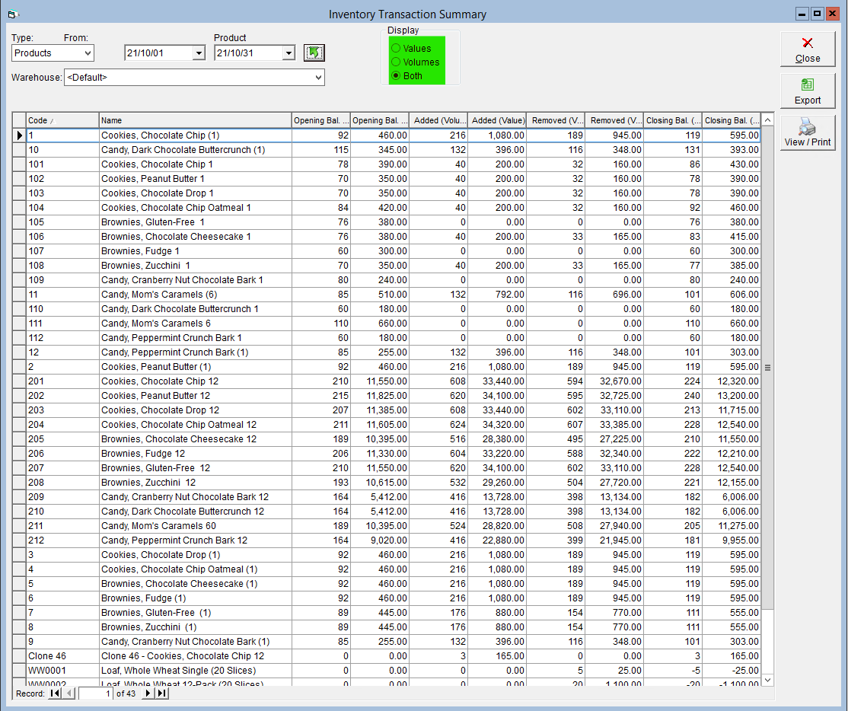This screenshot has width=848, height=711.
Task: Click 'Cookies, Peanut Butter 12' name cell
Action: (195, 396)
